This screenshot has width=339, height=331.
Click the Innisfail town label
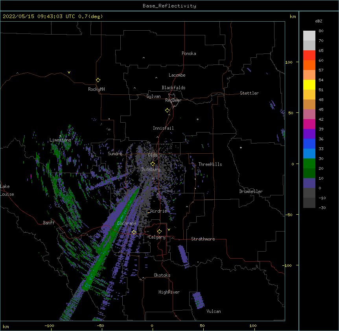point(163,128)
